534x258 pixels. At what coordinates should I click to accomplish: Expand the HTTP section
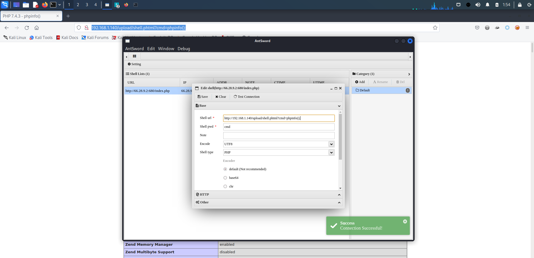coord(339,195)
